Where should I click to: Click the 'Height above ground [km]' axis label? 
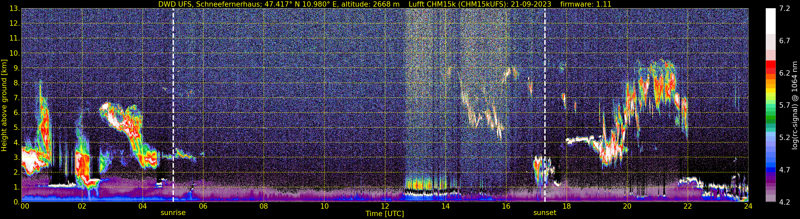click(4, 106)
